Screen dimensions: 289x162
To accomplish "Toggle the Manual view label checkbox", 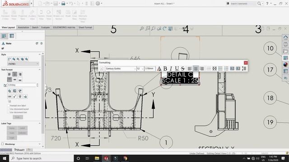I will pos(8,106).
